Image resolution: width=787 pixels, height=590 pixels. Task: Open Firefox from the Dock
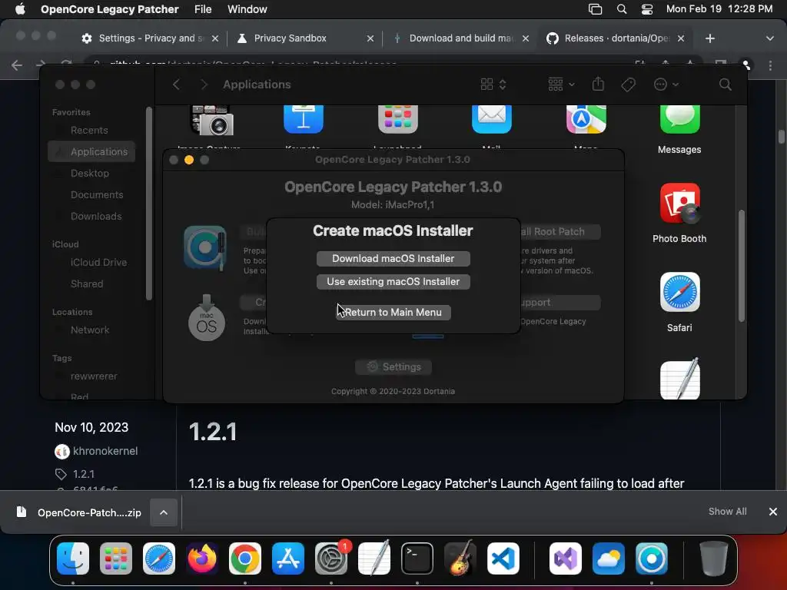click(202, 559)
